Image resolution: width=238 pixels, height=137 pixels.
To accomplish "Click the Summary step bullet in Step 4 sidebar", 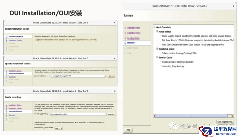I will [x=125, y=43].
